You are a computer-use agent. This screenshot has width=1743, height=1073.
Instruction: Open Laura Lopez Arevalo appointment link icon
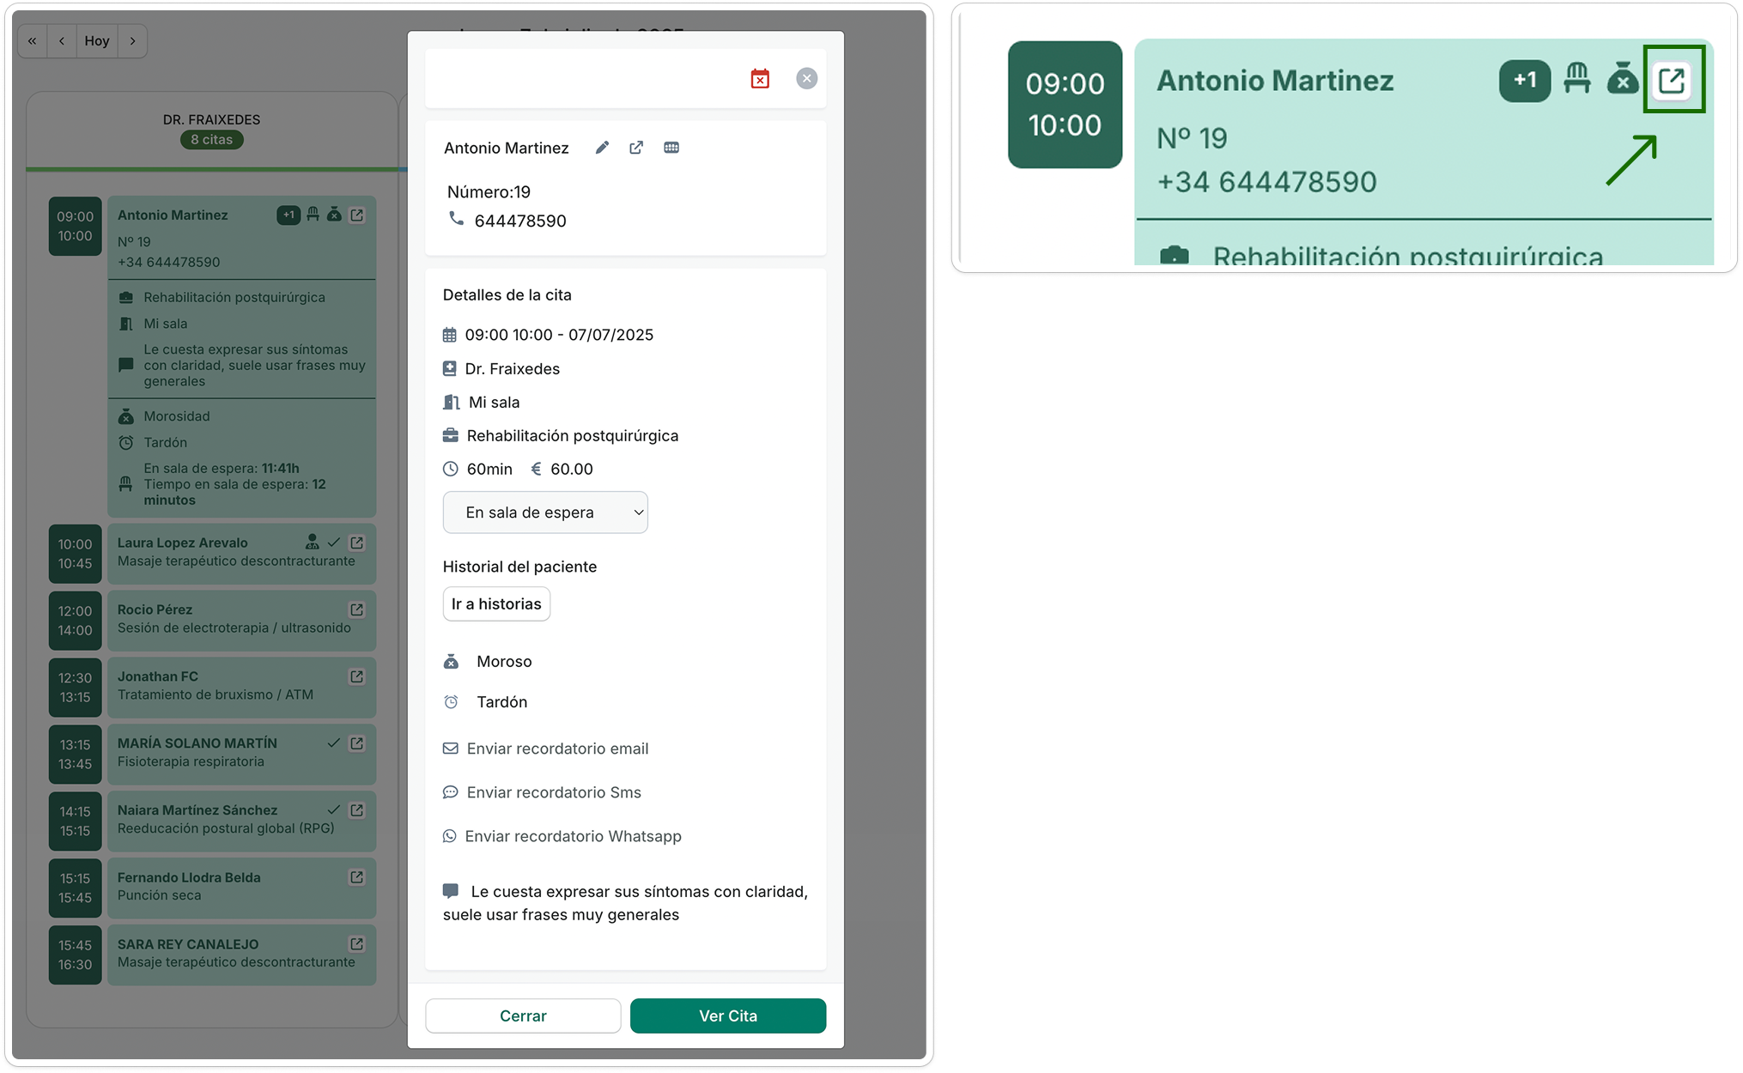tap(357, 543)
